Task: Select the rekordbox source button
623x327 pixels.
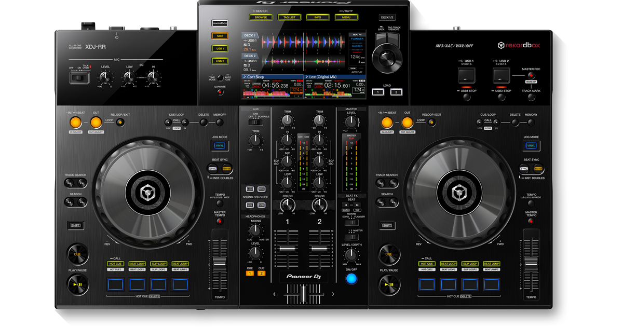Action: [x=220, y=23]
